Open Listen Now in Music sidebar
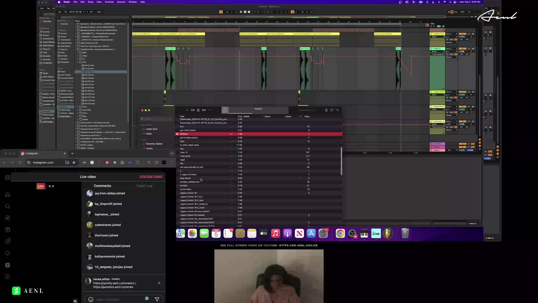Screen dimensions: 538x303 [151, 129]
